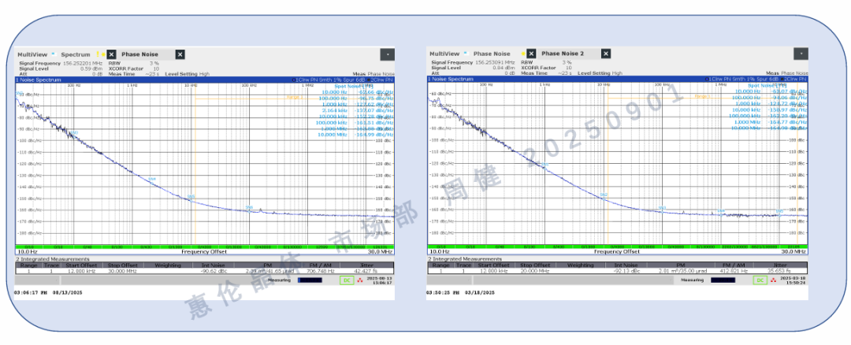This screenshot has width=851, height=345.
Task: Switch to the Phase Noise 2 tab
Action: pyautogui.click(x=562, y=54)
